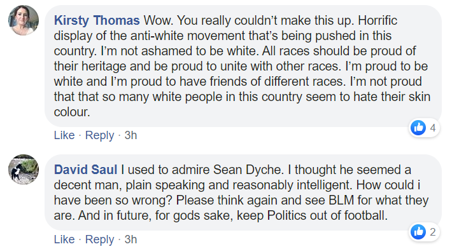Click "Horrific" in Kirsty's first line

[378, 20]
